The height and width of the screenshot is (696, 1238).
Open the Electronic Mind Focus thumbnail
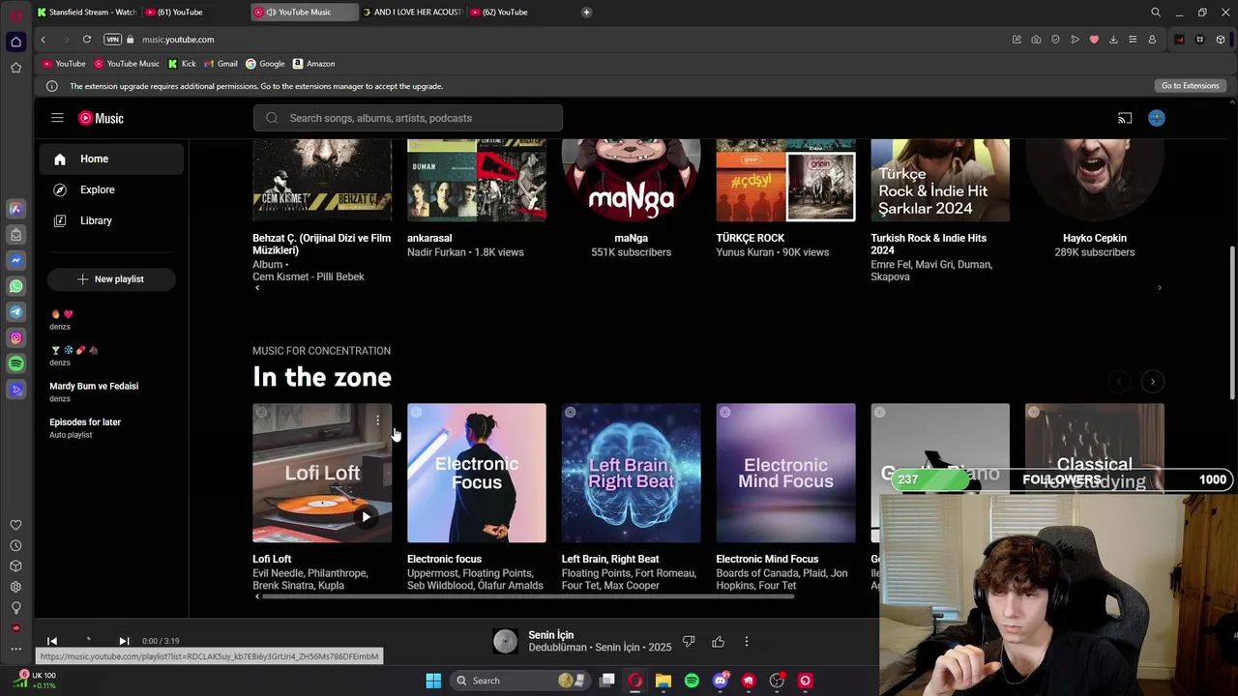pos(785,474)
